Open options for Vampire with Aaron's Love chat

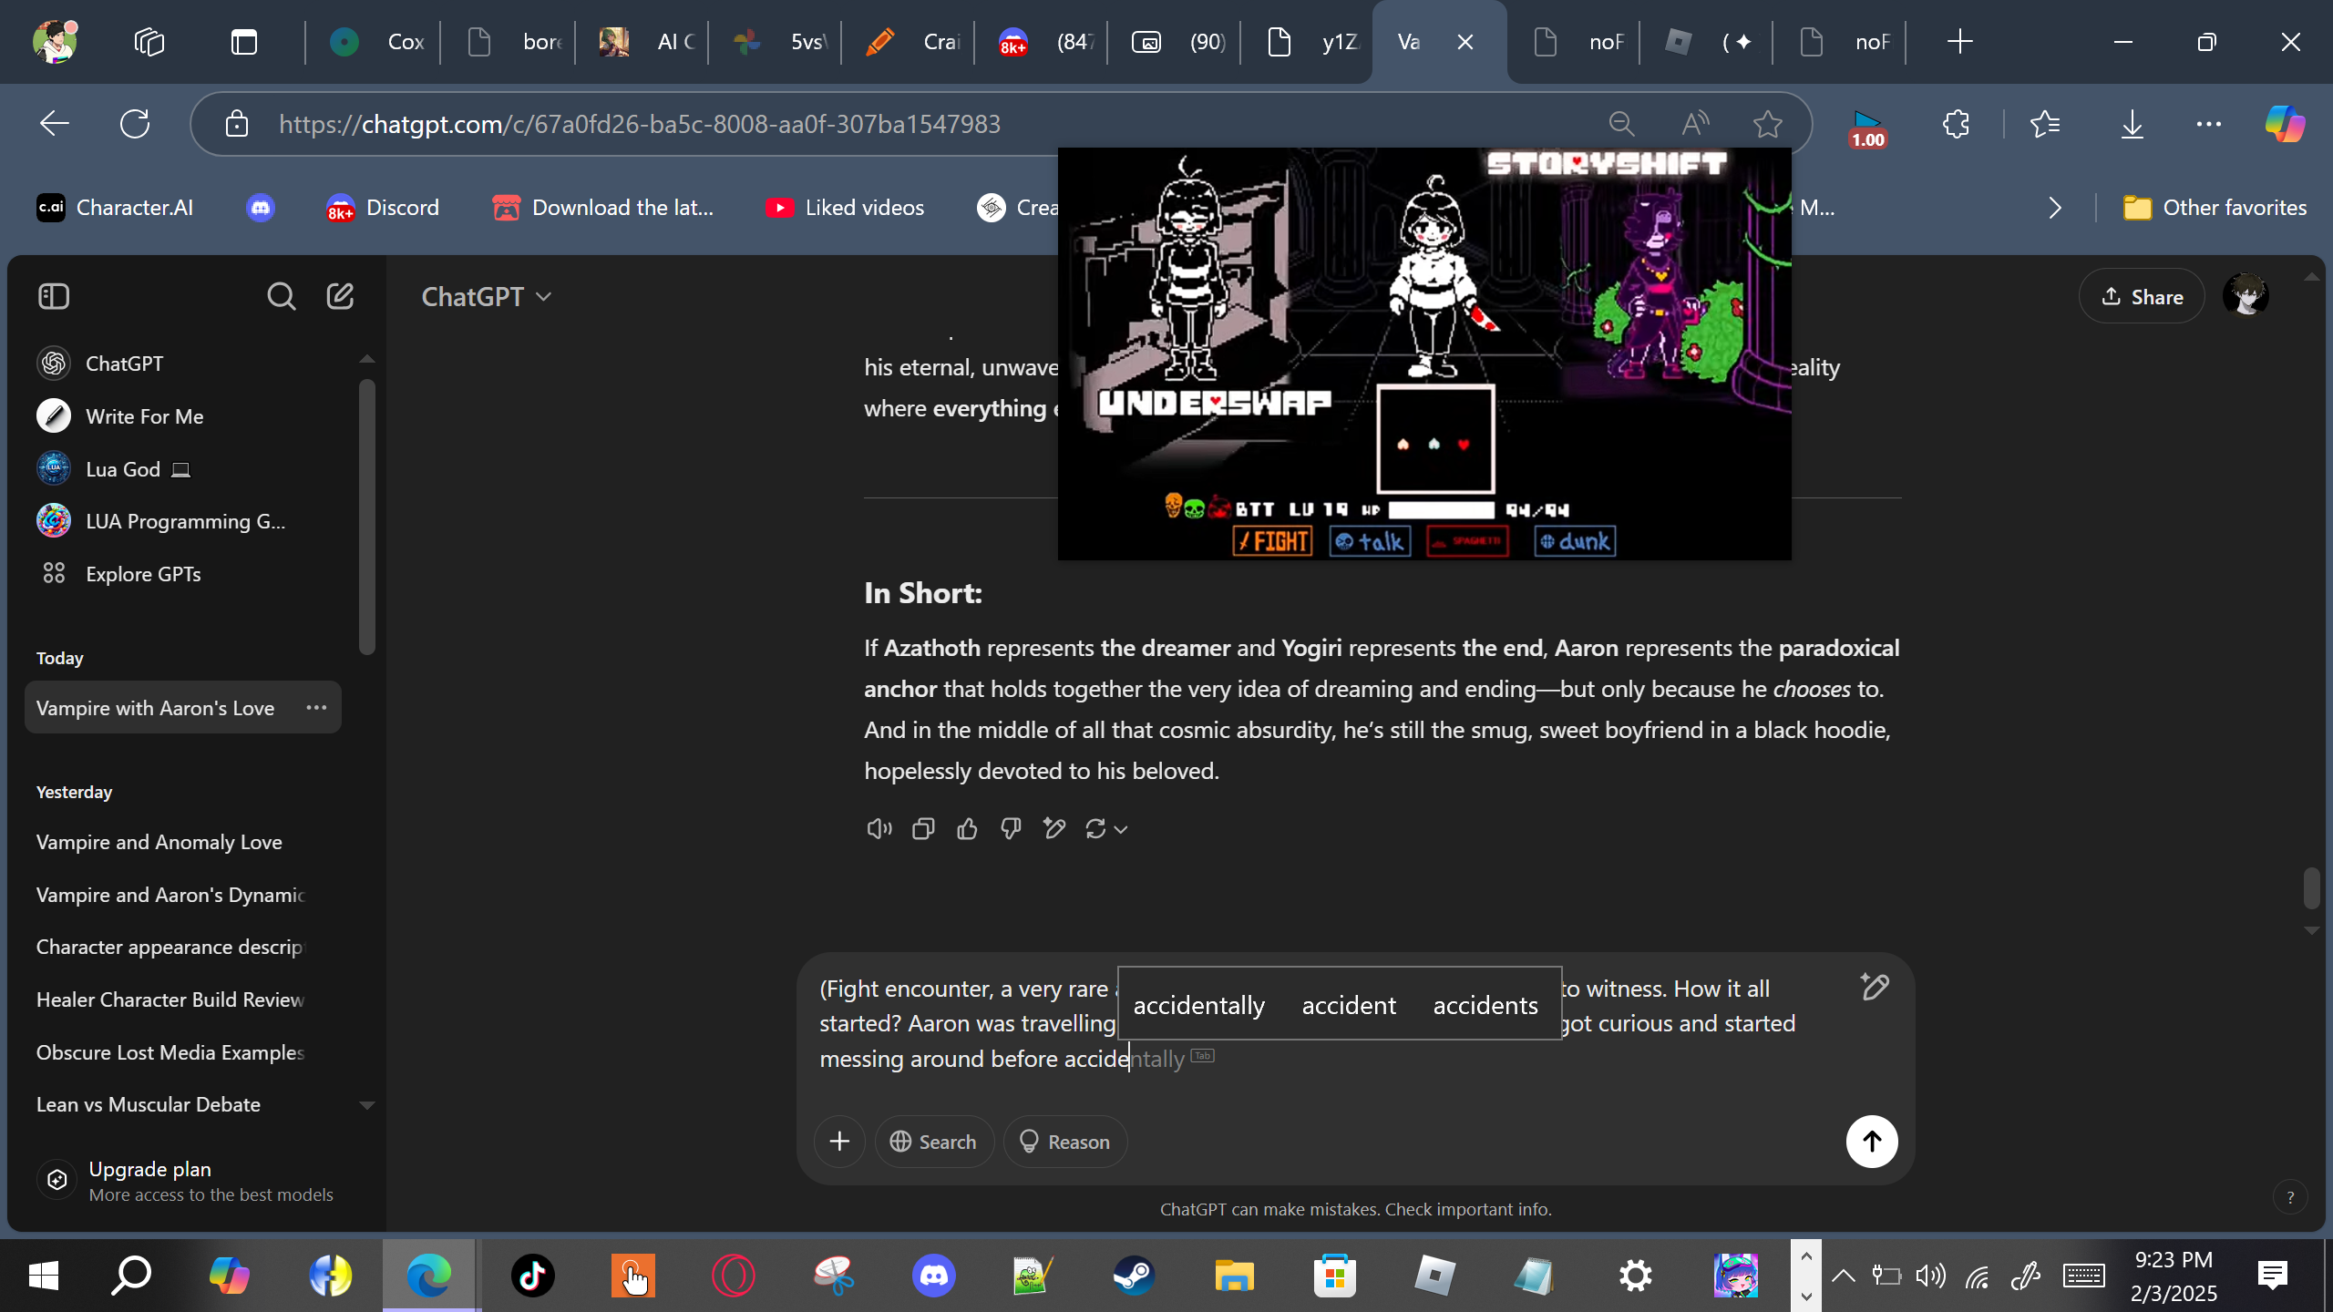(x=316, y=708)
